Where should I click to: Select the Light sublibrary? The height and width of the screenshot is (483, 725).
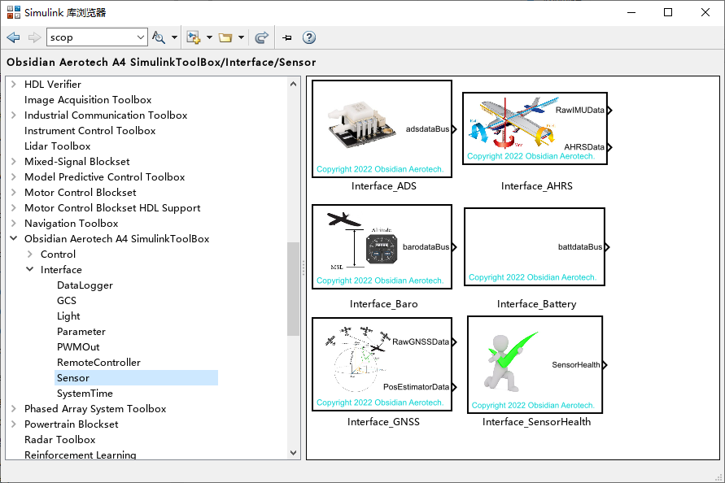68,316
